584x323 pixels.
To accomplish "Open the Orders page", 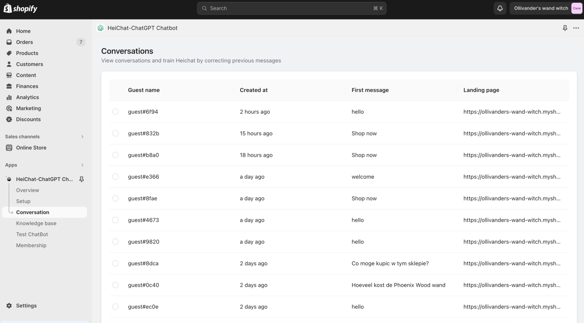I will pos(25,42).
